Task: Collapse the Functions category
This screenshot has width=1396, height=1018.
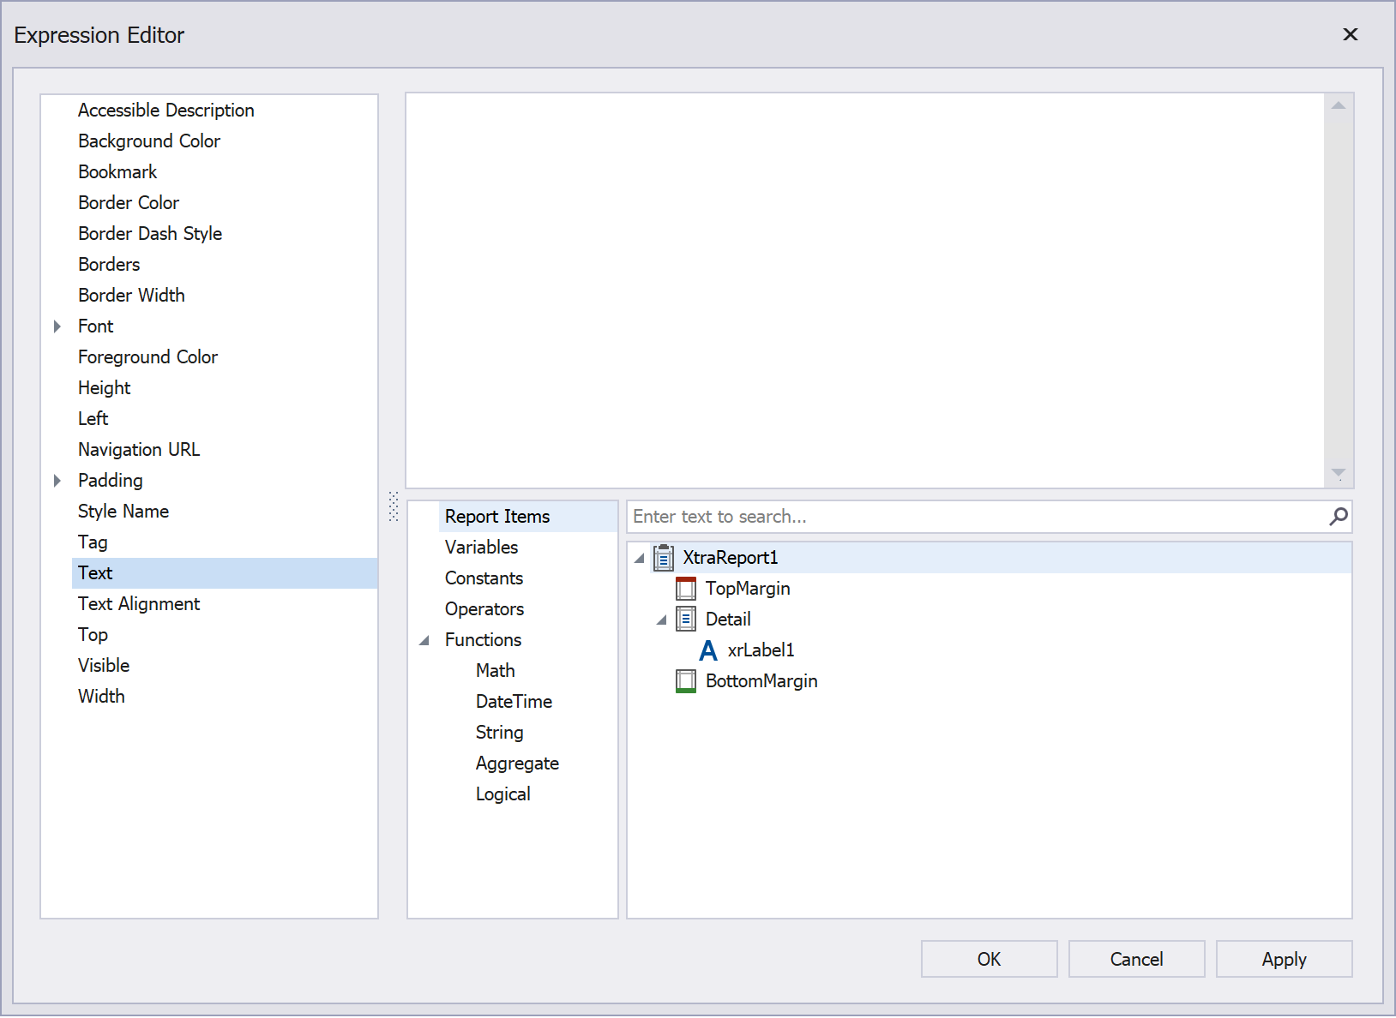Action: point(423,639)
